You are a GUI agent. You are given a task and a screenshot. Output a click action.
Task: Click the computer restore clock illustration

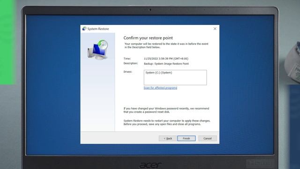pyautogui.click(x=98, y=50)
